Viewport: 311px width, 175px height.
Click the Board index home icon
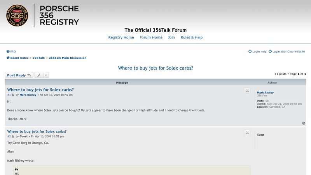point(8,58)
